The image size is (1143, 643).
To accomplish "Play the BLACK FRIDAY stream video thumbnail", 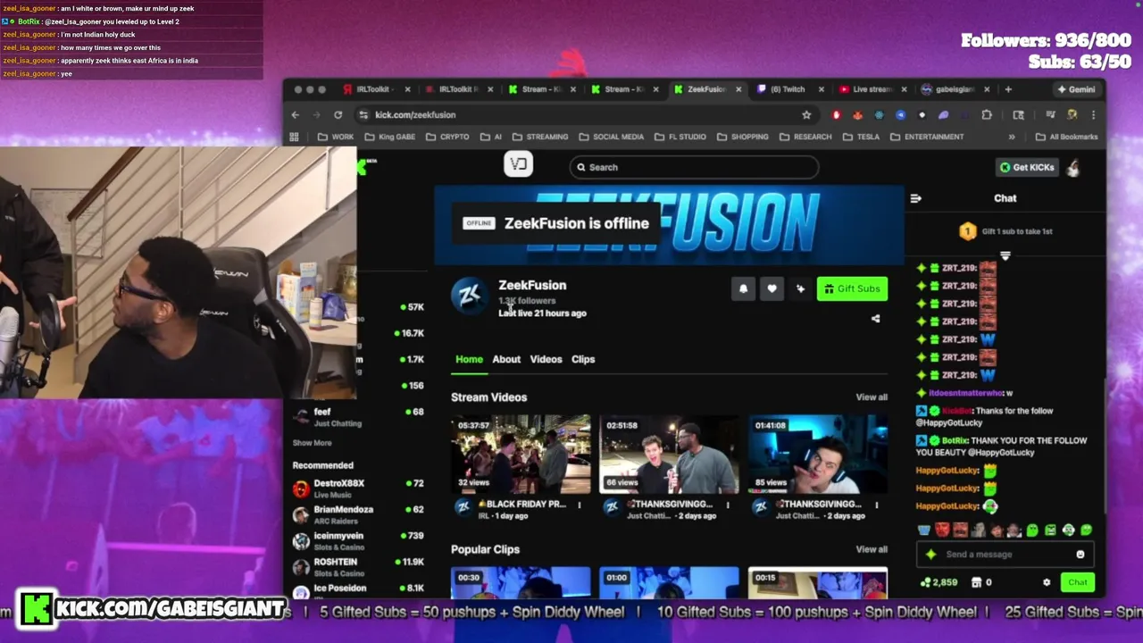I will point(521,454).
